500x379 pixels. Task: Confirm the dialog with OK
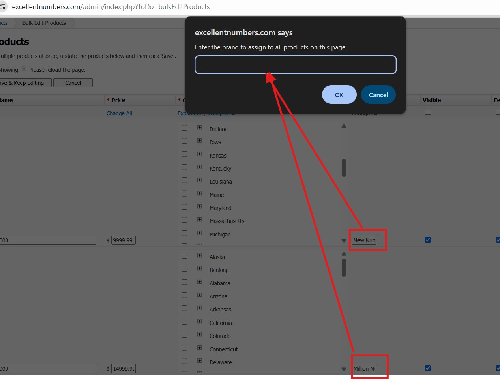(339, 95)
